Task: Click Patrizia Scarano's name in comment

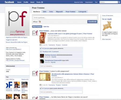Action: (51, 55)
